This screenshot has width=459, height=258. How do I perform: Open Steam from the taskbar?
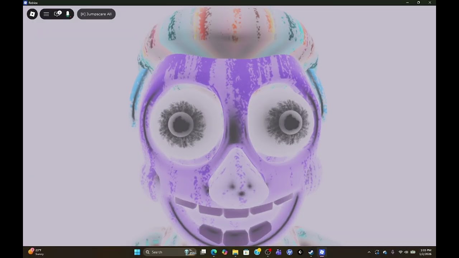pyautogui.click(x=311, y=252)
